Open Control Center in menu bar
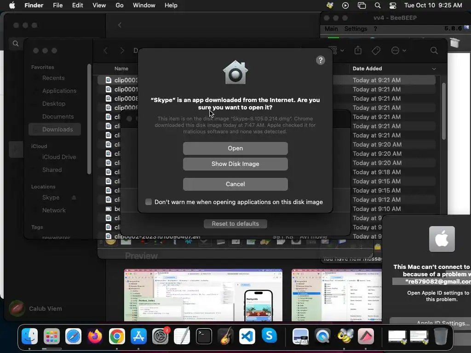471x353 pixels. [393, 6]
